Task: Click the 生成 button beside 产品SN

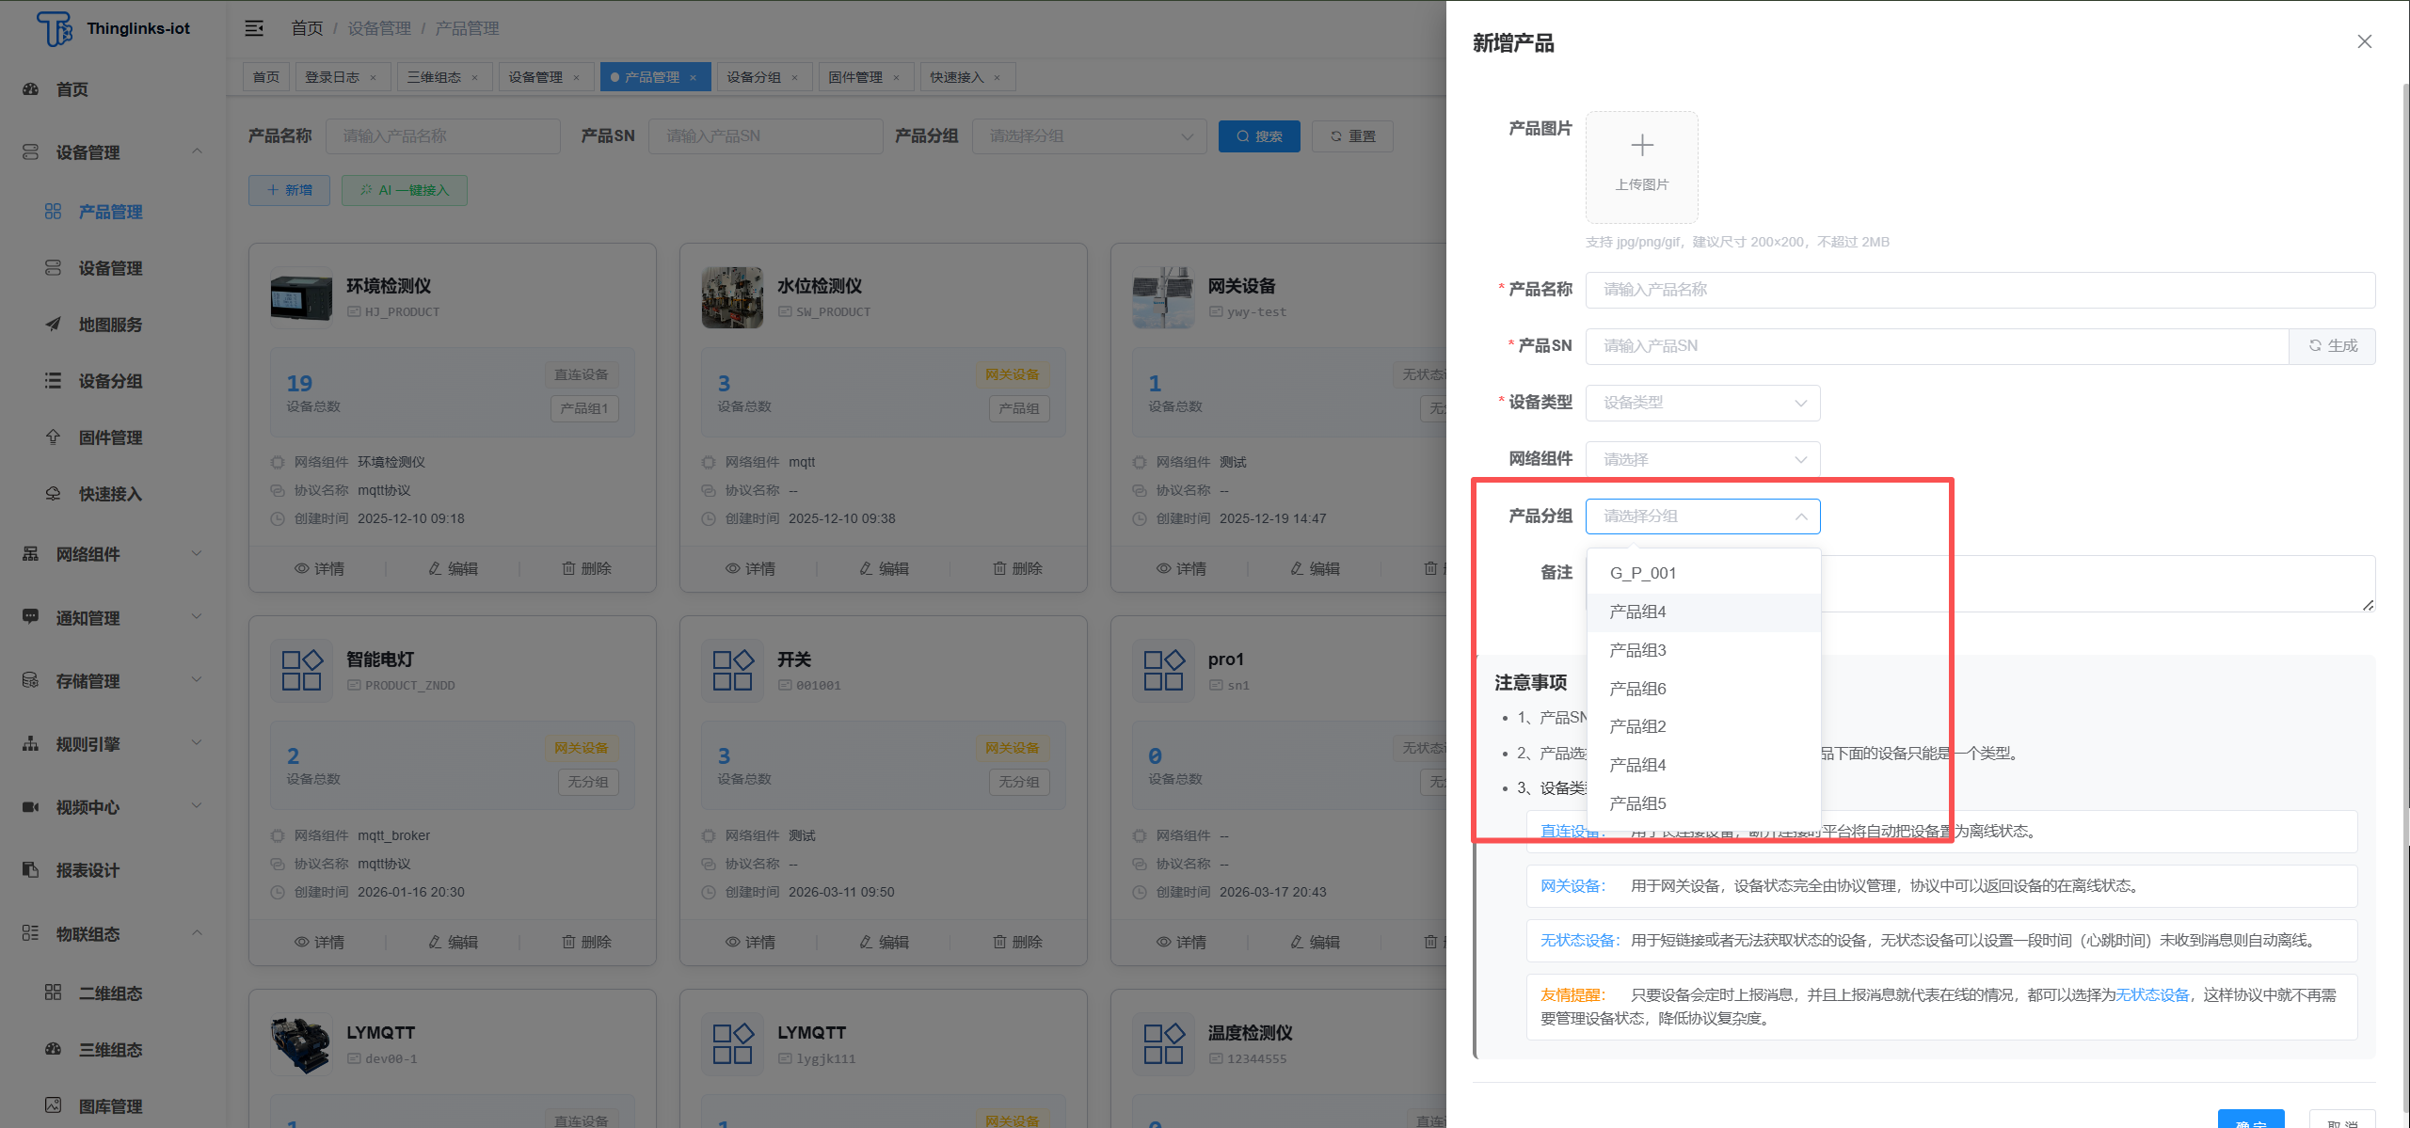Action: pos(2332,346)
